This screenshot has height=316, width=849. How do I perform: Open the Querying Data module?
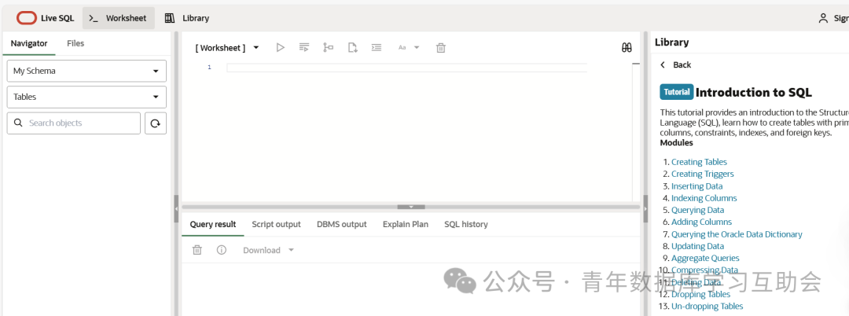coord(697,210)
